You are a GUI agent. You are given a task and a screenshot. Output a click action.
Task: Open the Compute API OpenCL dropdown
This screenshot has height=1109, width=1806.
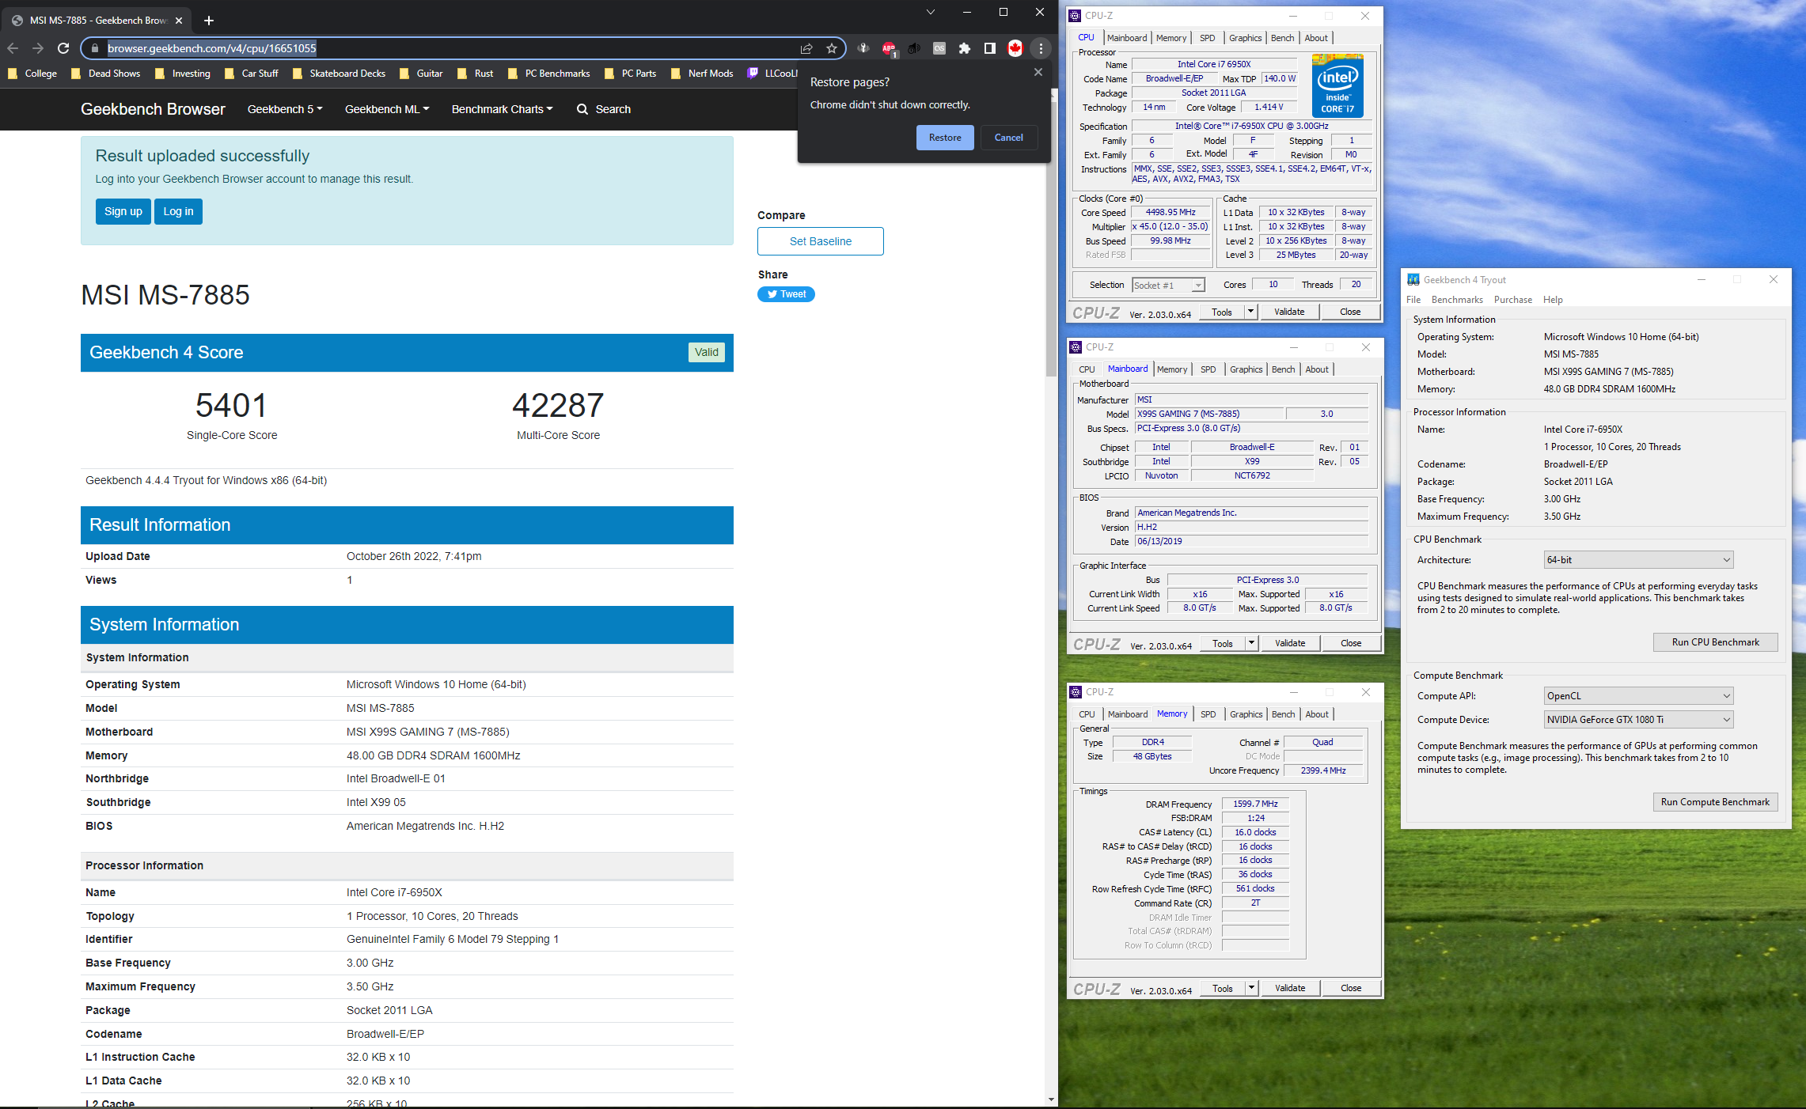click(1638, 696)
